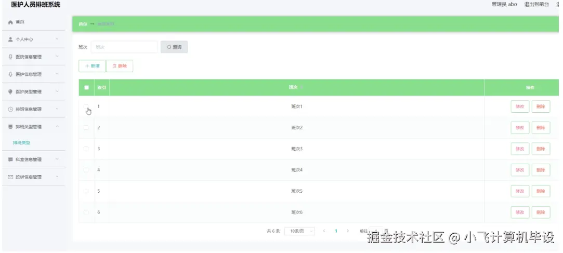This screenshot has height=253, width=563.
Task: Click 首页 in the green breadcrumb bar
Action: [83, 24]
